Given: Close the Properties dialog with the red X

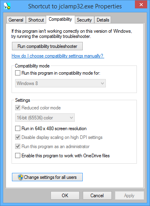Looking at the screenshot, I should (x=141, y=4).
